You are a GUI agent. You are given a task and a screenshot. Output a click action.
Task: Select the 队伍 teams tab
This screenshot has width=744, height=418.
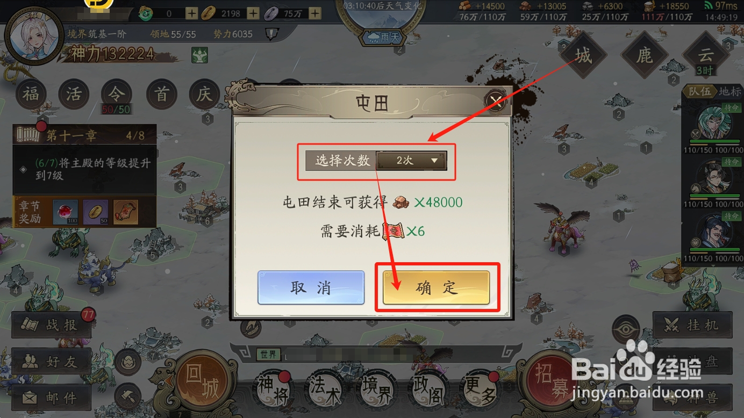700,91
